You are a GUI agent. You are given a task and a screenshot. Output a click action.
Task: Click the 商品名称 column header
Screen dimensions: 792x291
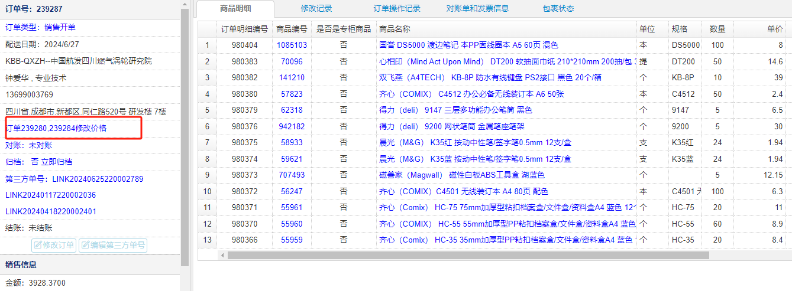click(506, 29)
